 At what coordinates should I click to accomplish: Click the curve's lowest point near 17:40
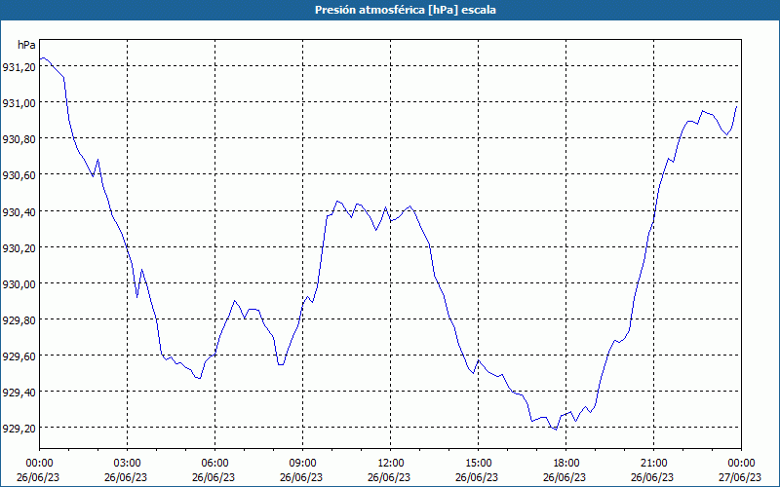pos(556,429)
